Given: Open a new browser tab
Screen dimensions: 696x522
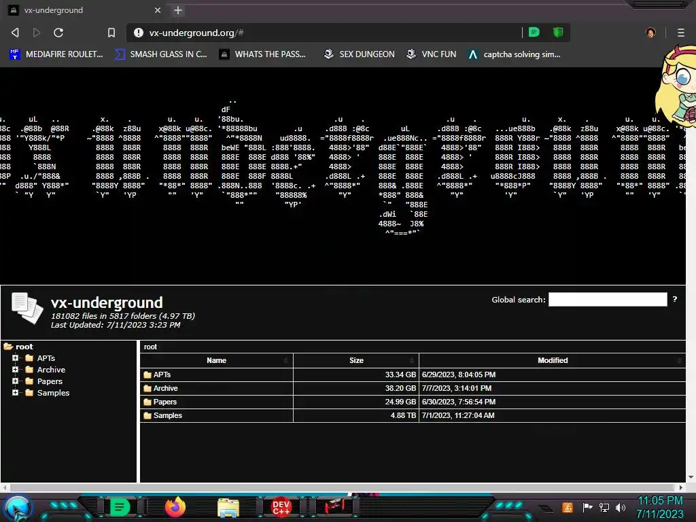Looking at the screenshot, I should tap(178, 10).
